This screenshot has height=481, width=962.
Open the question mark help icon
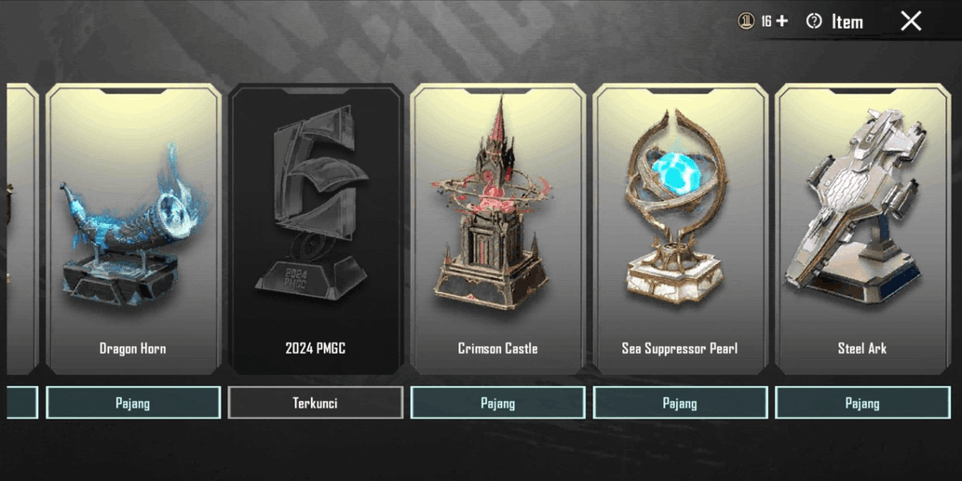(x=814, y=20)
